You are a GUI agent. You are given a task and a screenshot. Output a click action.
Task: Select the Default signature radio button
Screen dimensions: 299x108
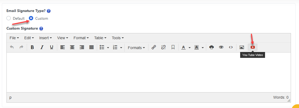[9, 18]
